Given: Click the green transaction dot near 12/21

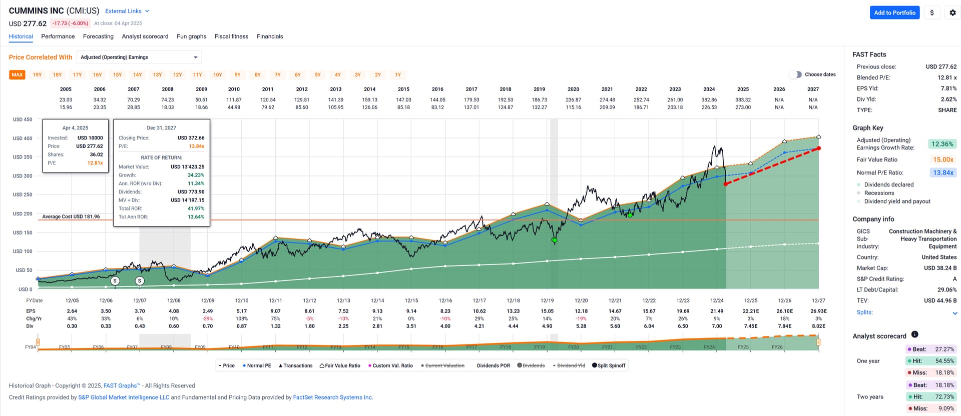Looking at the screenshot, I should click(630, 214).
